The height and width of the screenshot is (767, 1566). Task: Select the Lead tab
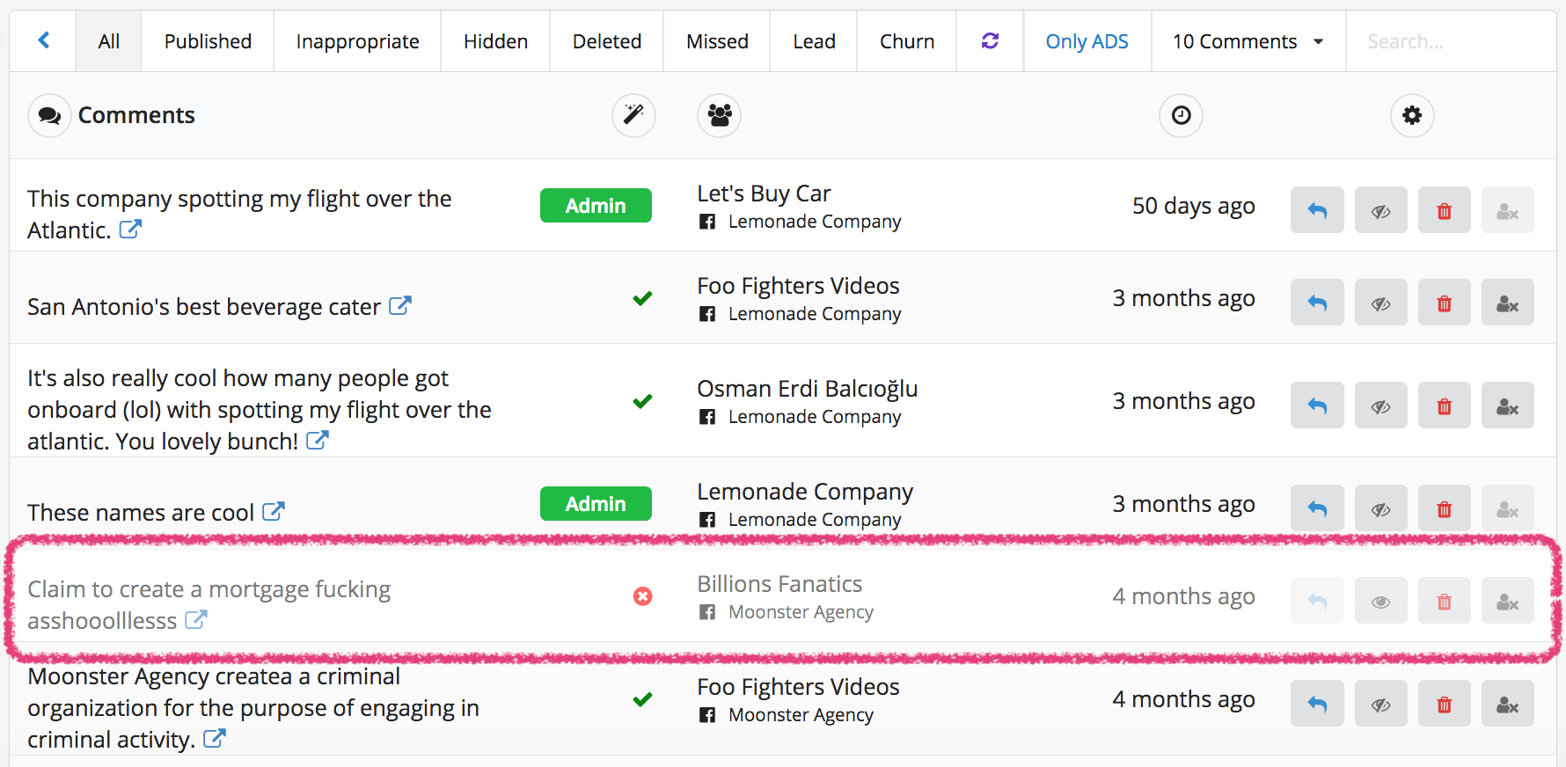coord(814,41)
